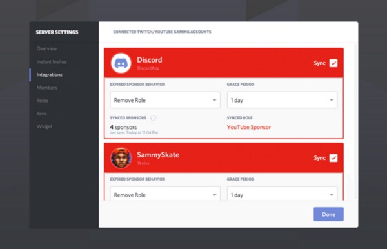Go to Instant Invites settings
The image size is (387, 249).
[x=52, y=62]
